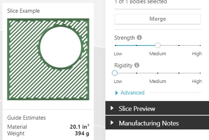Expand the Slice Preview panel
The width and height of the screenshot is (209, 140).
[x=157, y=108]
